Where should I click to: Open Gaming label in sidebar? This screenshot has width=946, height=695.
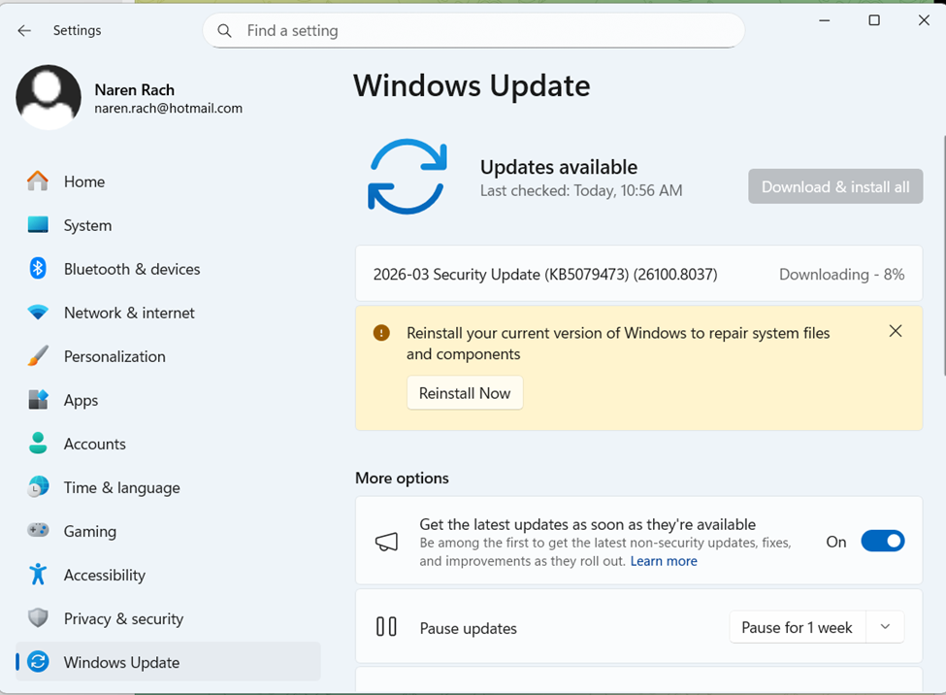[x=90, y=531]
